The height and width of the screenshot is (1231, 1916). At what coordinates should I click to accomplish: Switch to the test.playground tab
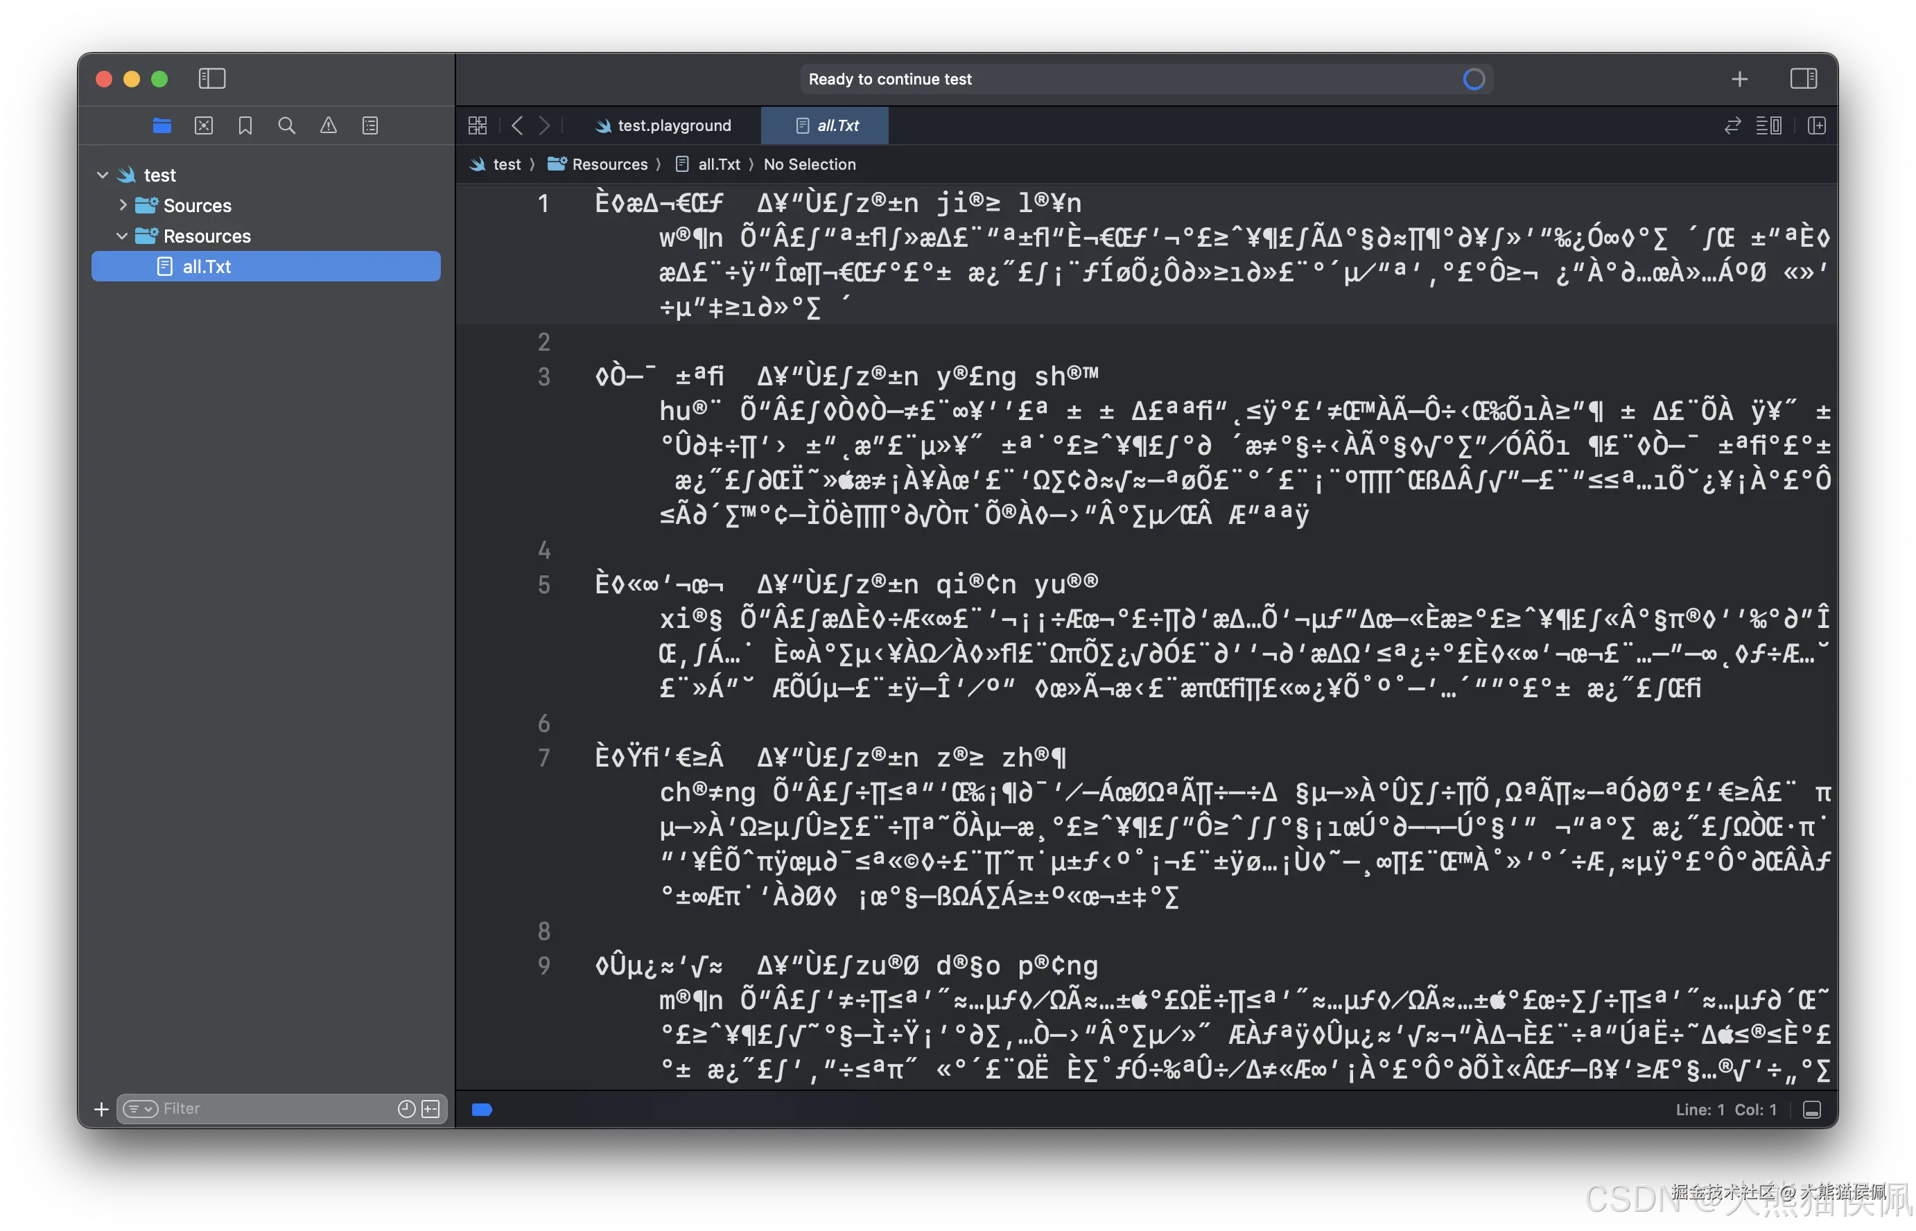pyautogui.click(x=663, y=125)
